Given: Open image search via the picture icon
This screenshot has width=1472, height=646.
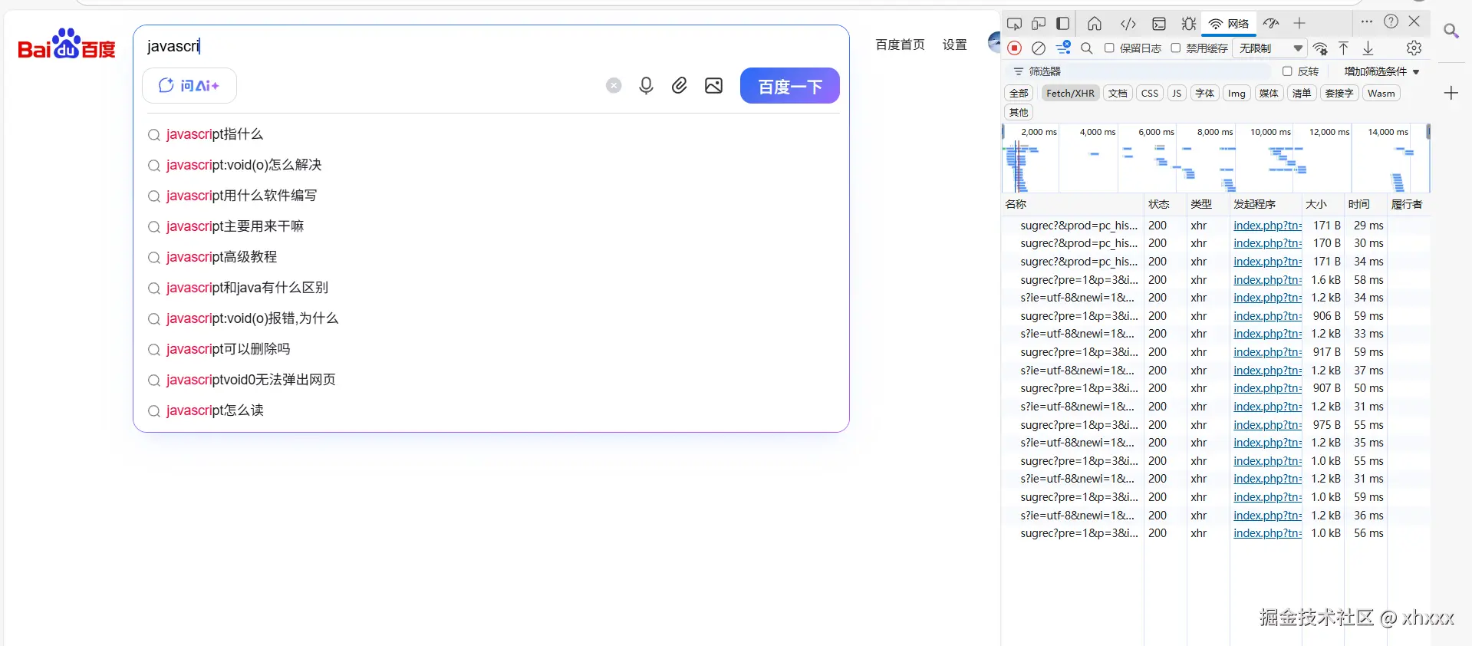Looking at the screenshot, I should click(713, 85).
